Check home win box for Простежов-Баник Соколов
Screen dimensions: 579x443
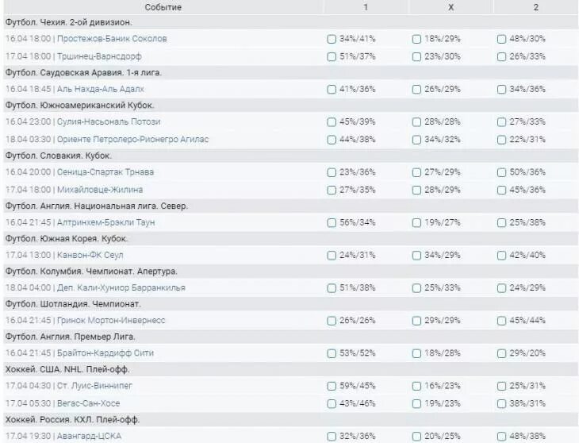click(332, 39)
